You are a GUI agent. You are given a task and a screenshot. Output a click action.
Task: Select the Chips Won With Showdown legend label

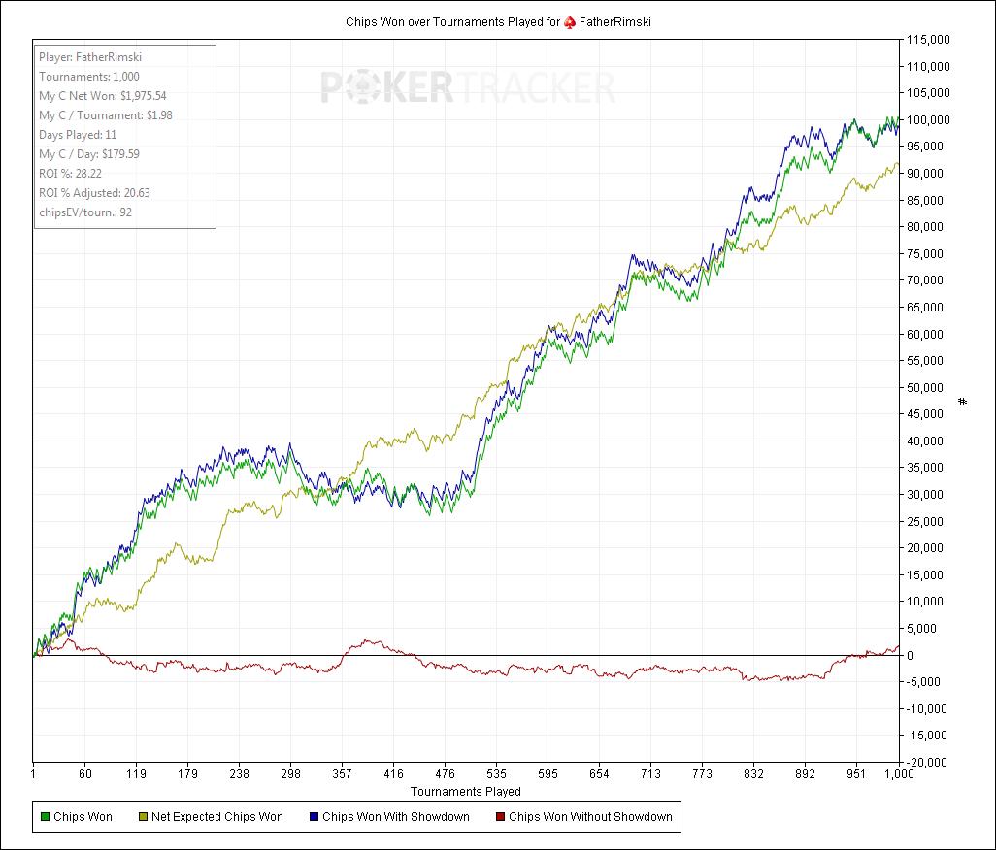tap(396, 817)
